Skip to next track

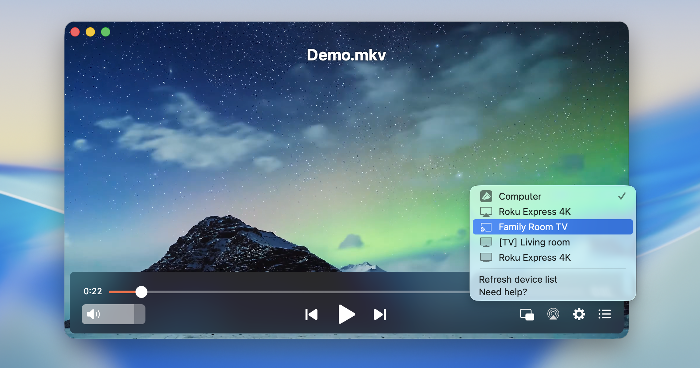tap(380, 315)
